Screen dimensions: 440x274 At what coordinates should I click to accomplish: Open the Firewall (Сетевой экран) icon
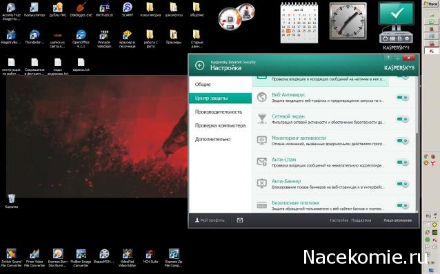coord(262,118)
